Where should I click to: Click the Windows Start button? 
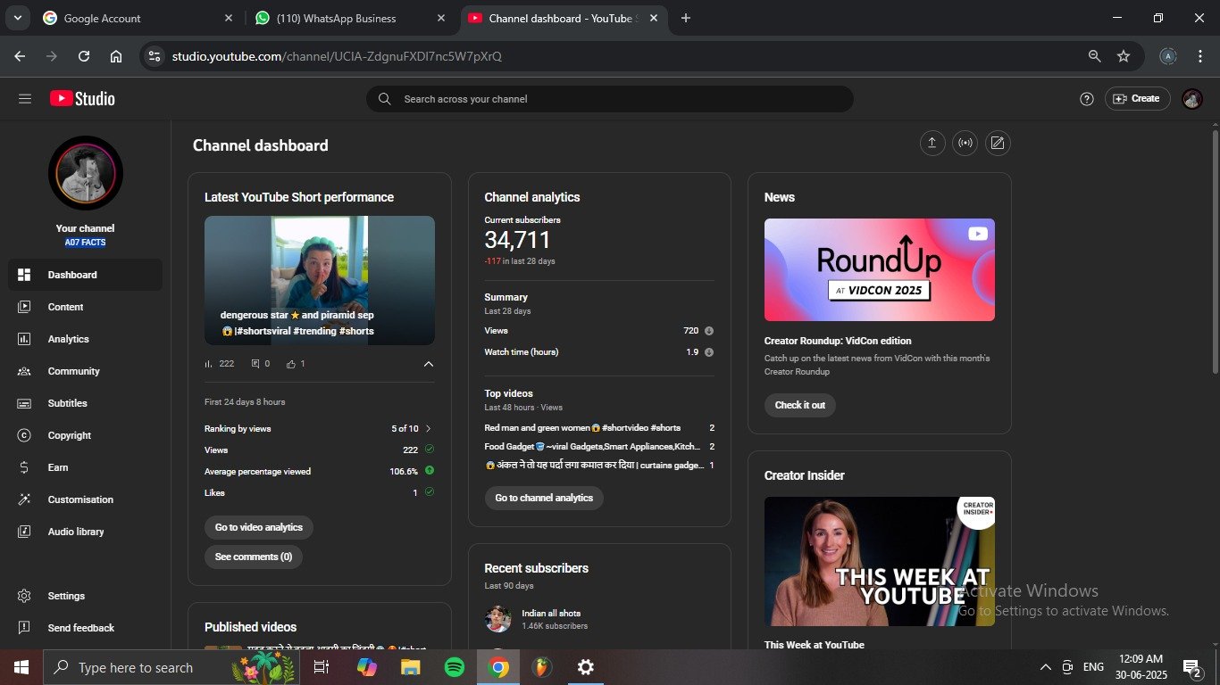[x=21, y=667]
